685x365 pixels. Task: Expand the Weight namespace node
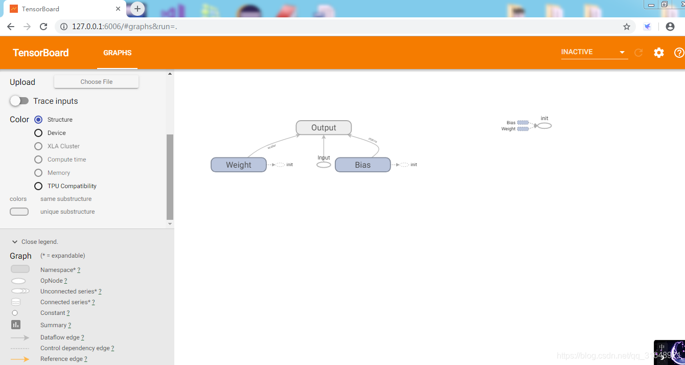pyautogui.click(x=239, y=165)
